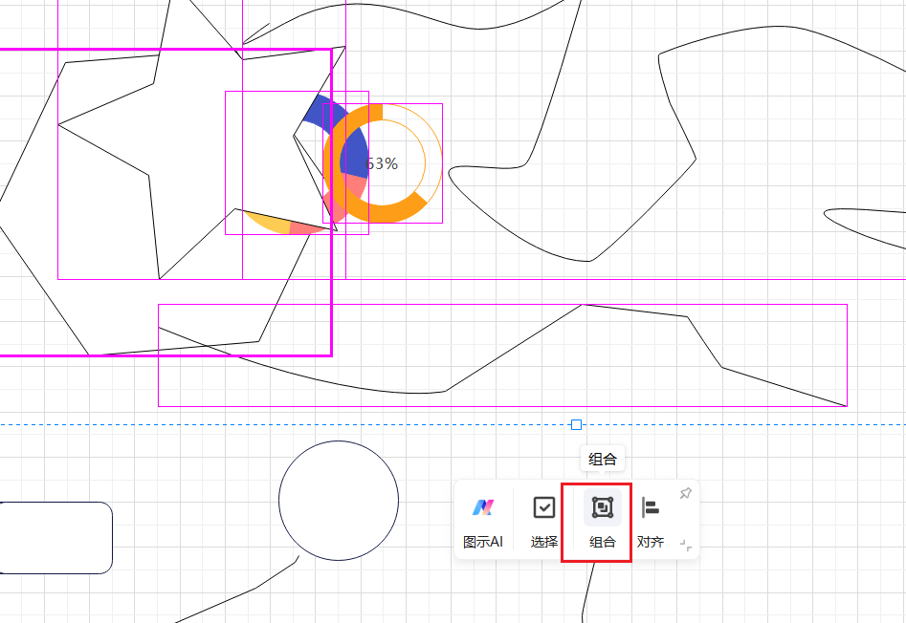Collapse the floating toolbar using corner arrows
The width and height of the screenshot is (906, 623).
pos(685,545)
